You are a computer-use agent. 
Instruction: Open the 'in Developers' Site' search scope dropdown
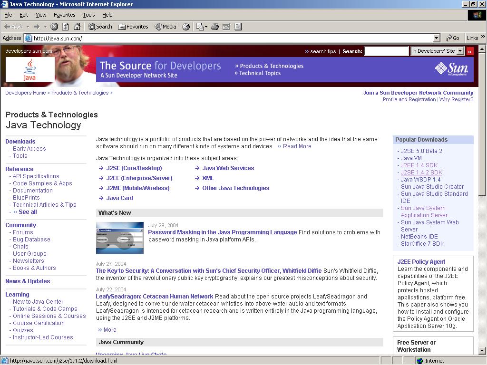click(x=438, y=51)
